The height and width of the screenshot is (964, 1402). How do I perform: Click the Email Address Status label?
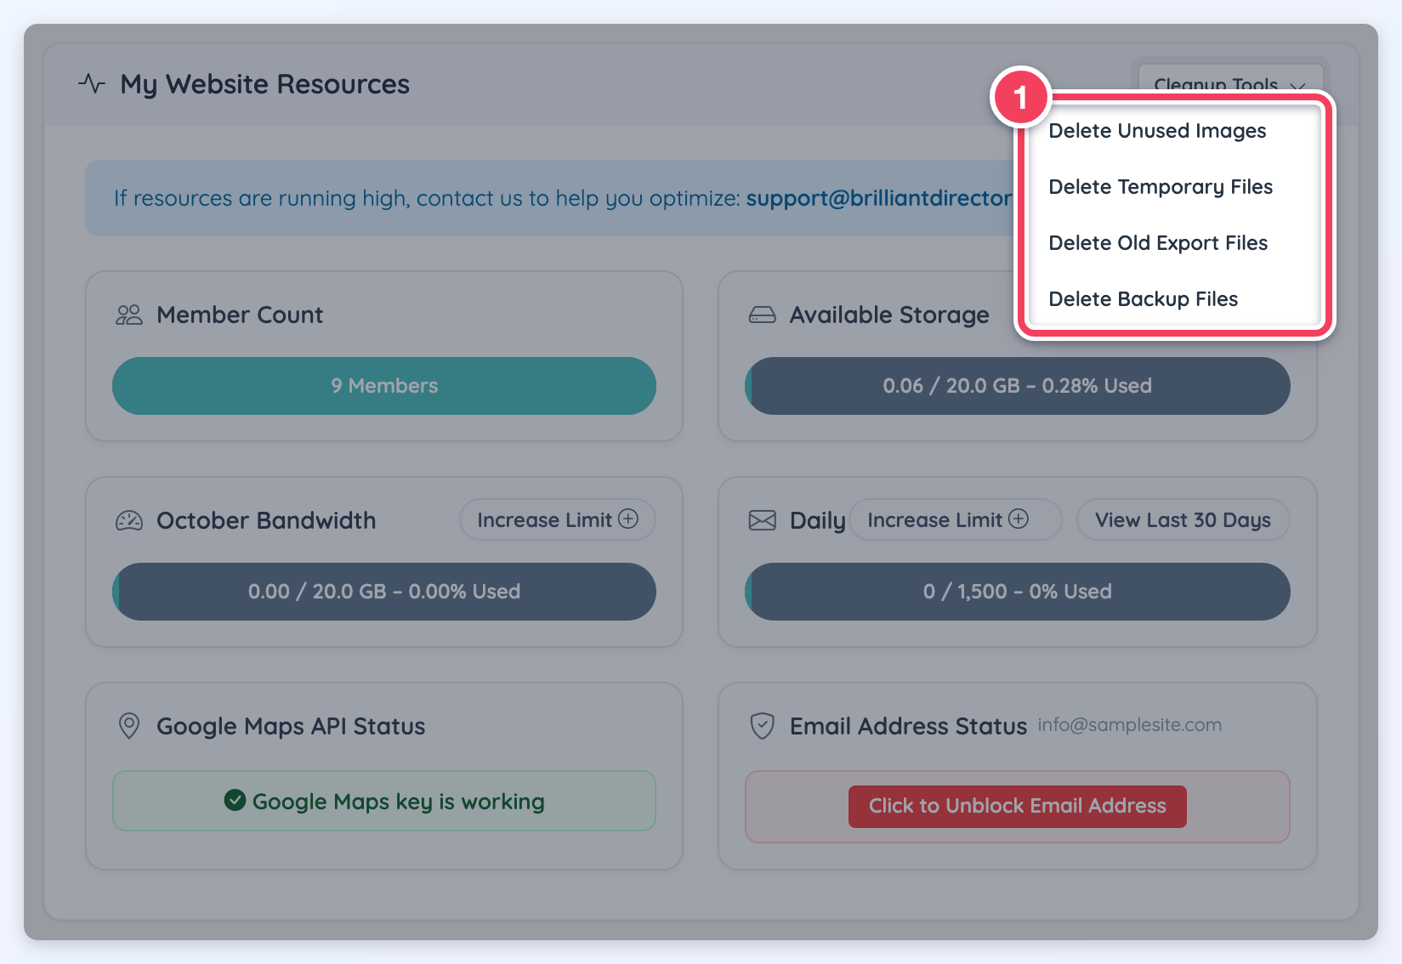pyautogui.click(x=908, y=727)
